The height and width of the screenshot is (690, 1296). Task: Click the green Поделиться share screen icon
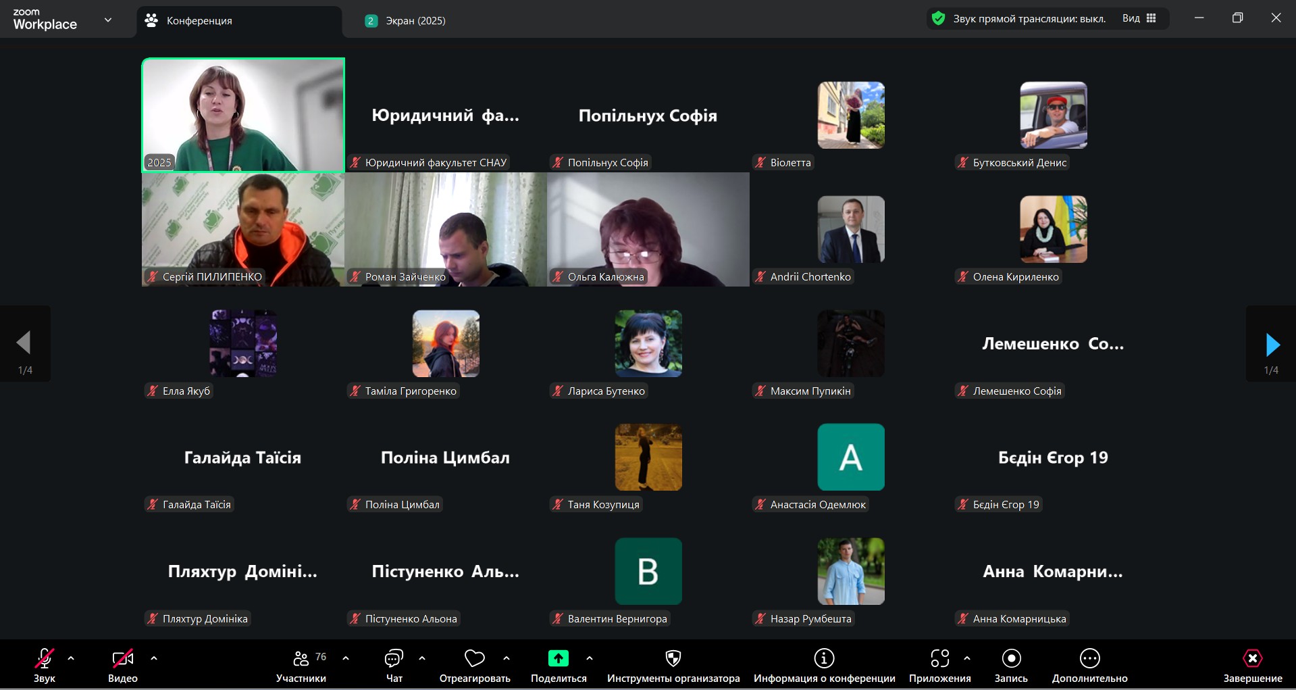pyautogui.click(x=558, y=659)
